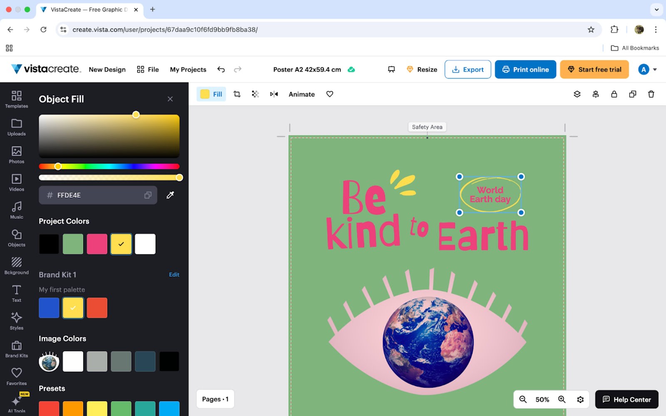
Task: Open the Templates panel
Action: tap(16, 100)
